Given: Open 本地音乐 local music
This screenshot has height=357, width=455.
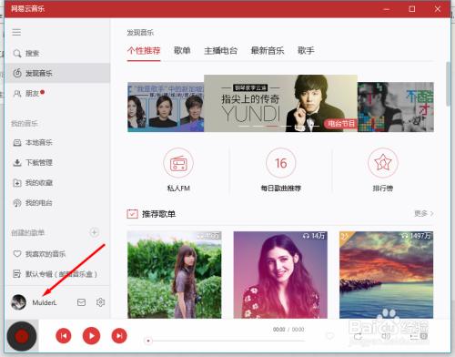Looking at the screenshot, I should [57, 142].
